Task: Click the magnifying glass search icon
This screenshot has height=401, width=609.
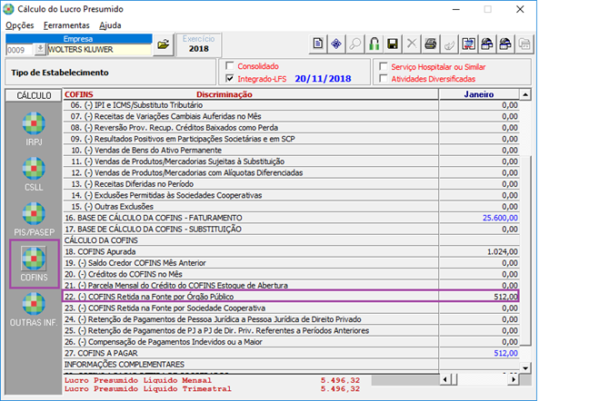Action: point(355,44)
